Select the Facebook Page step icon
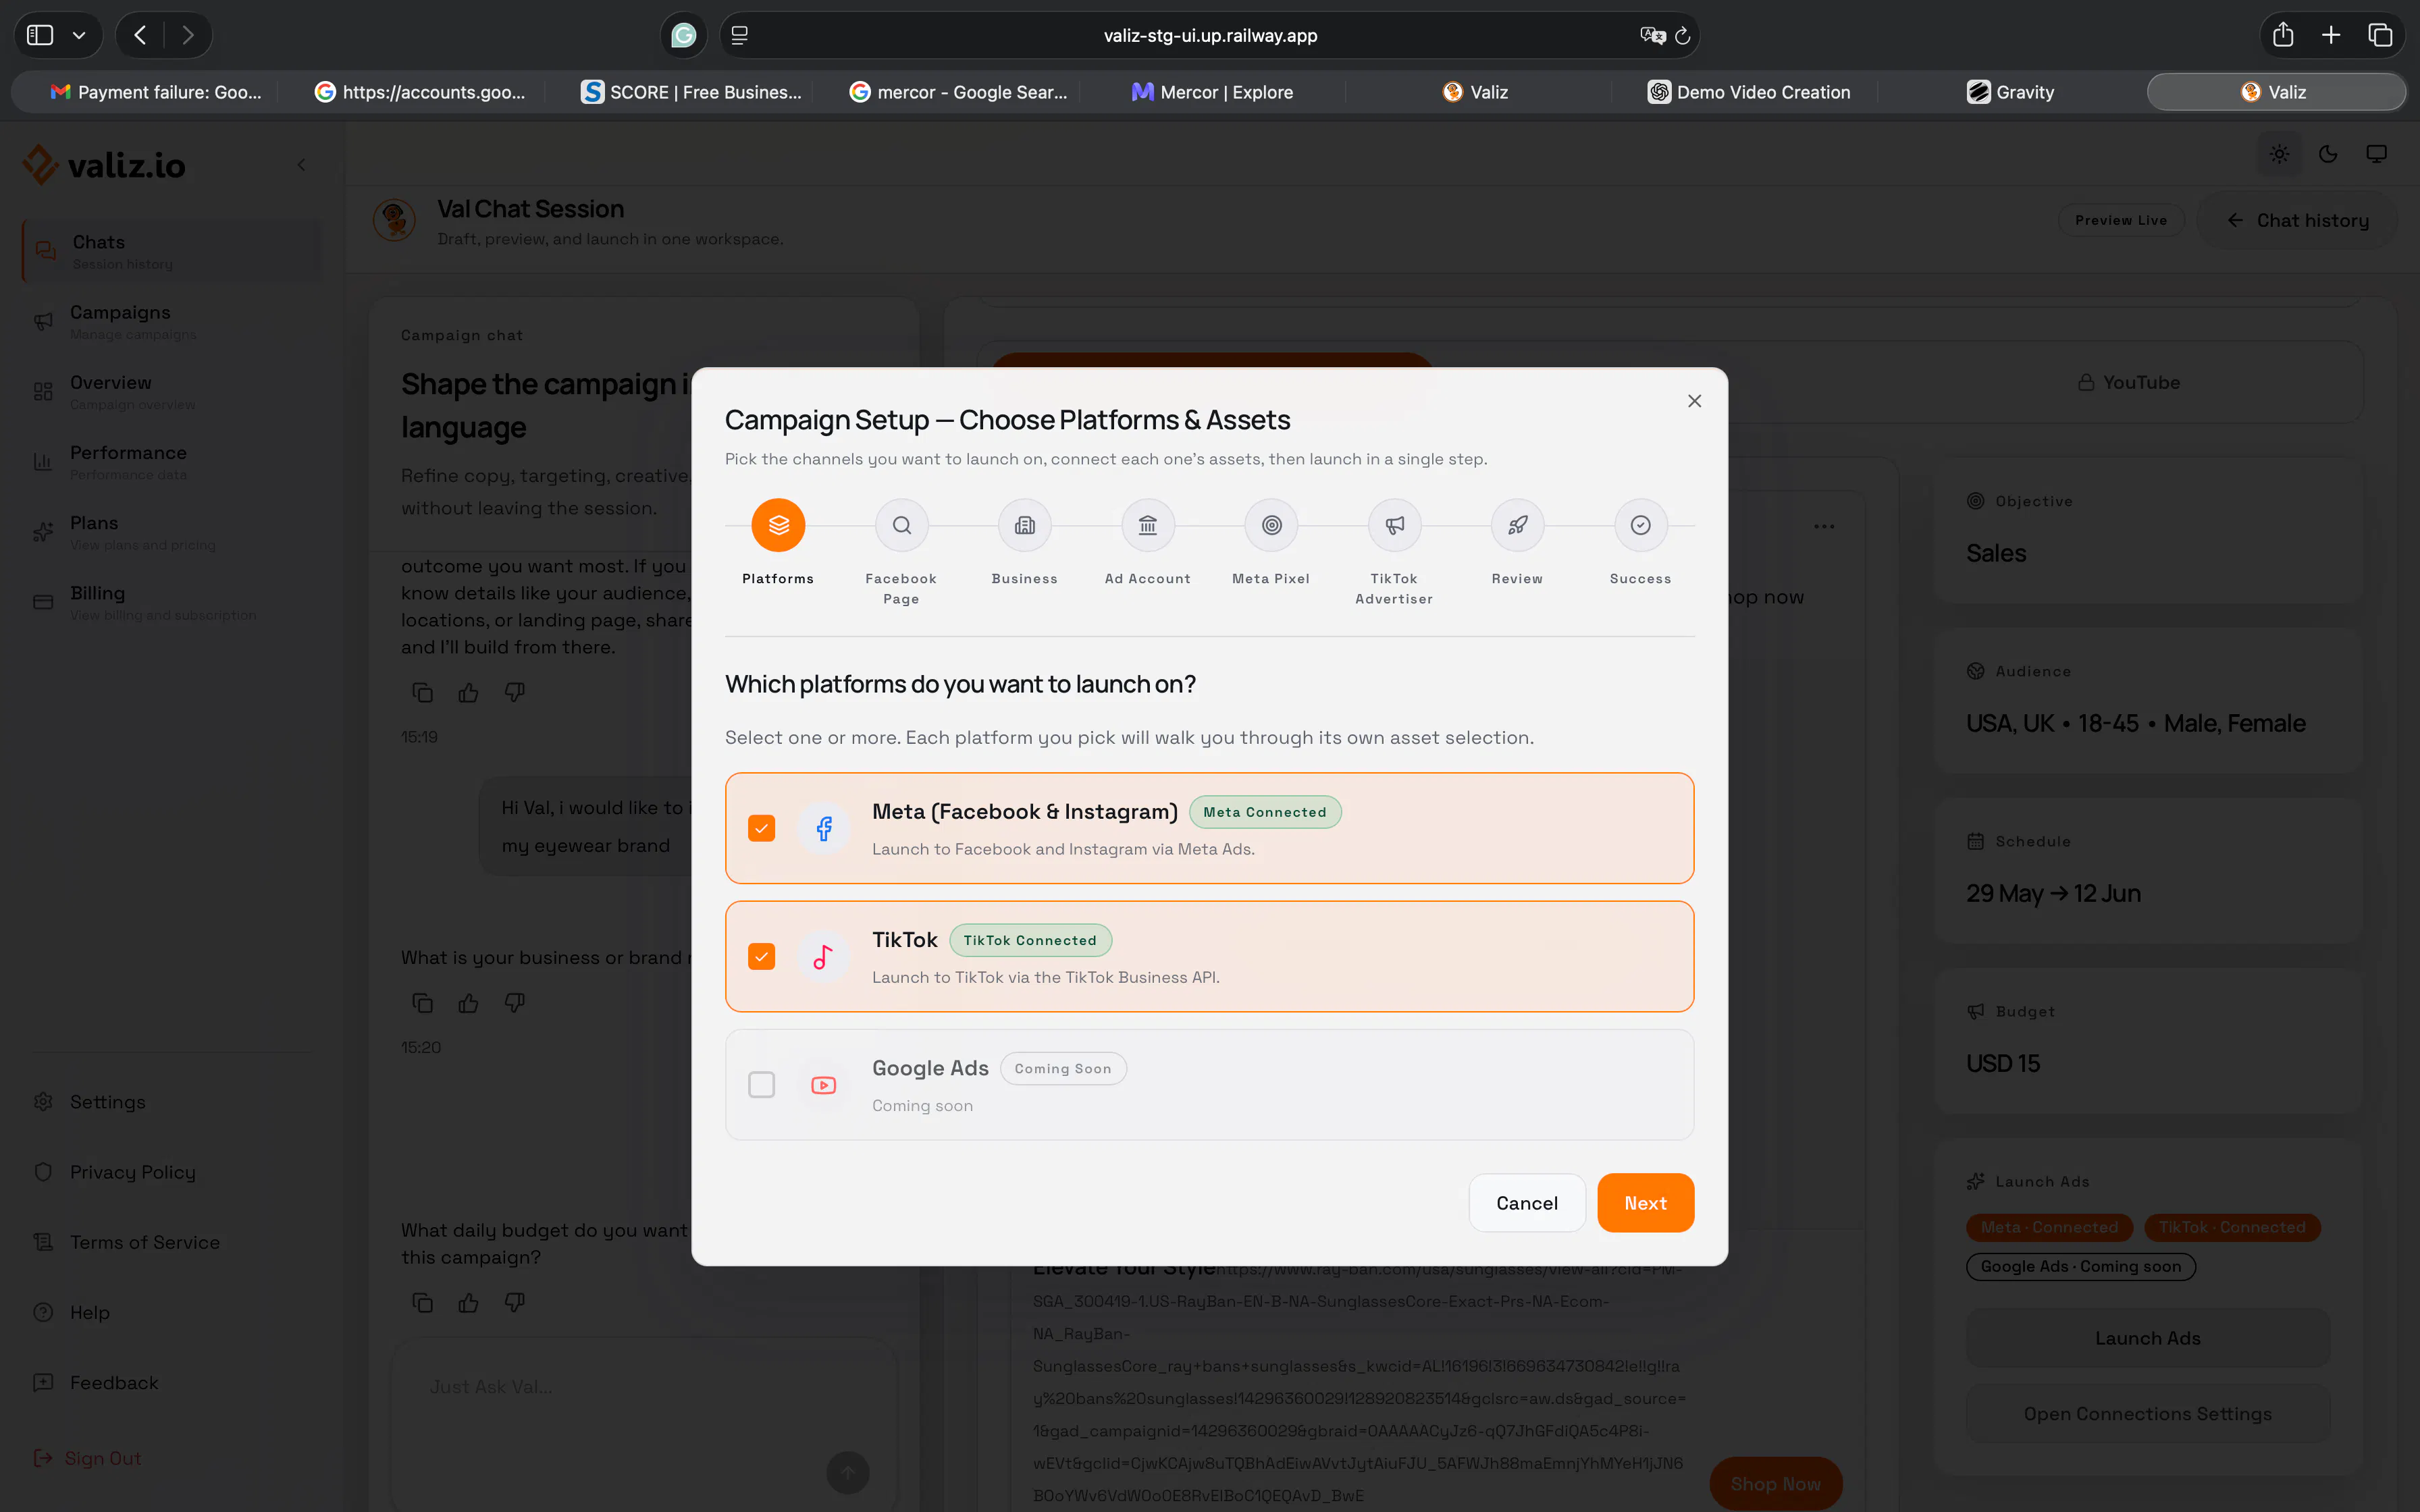This screenshot has width=2420, height=1512. (901, 525)
